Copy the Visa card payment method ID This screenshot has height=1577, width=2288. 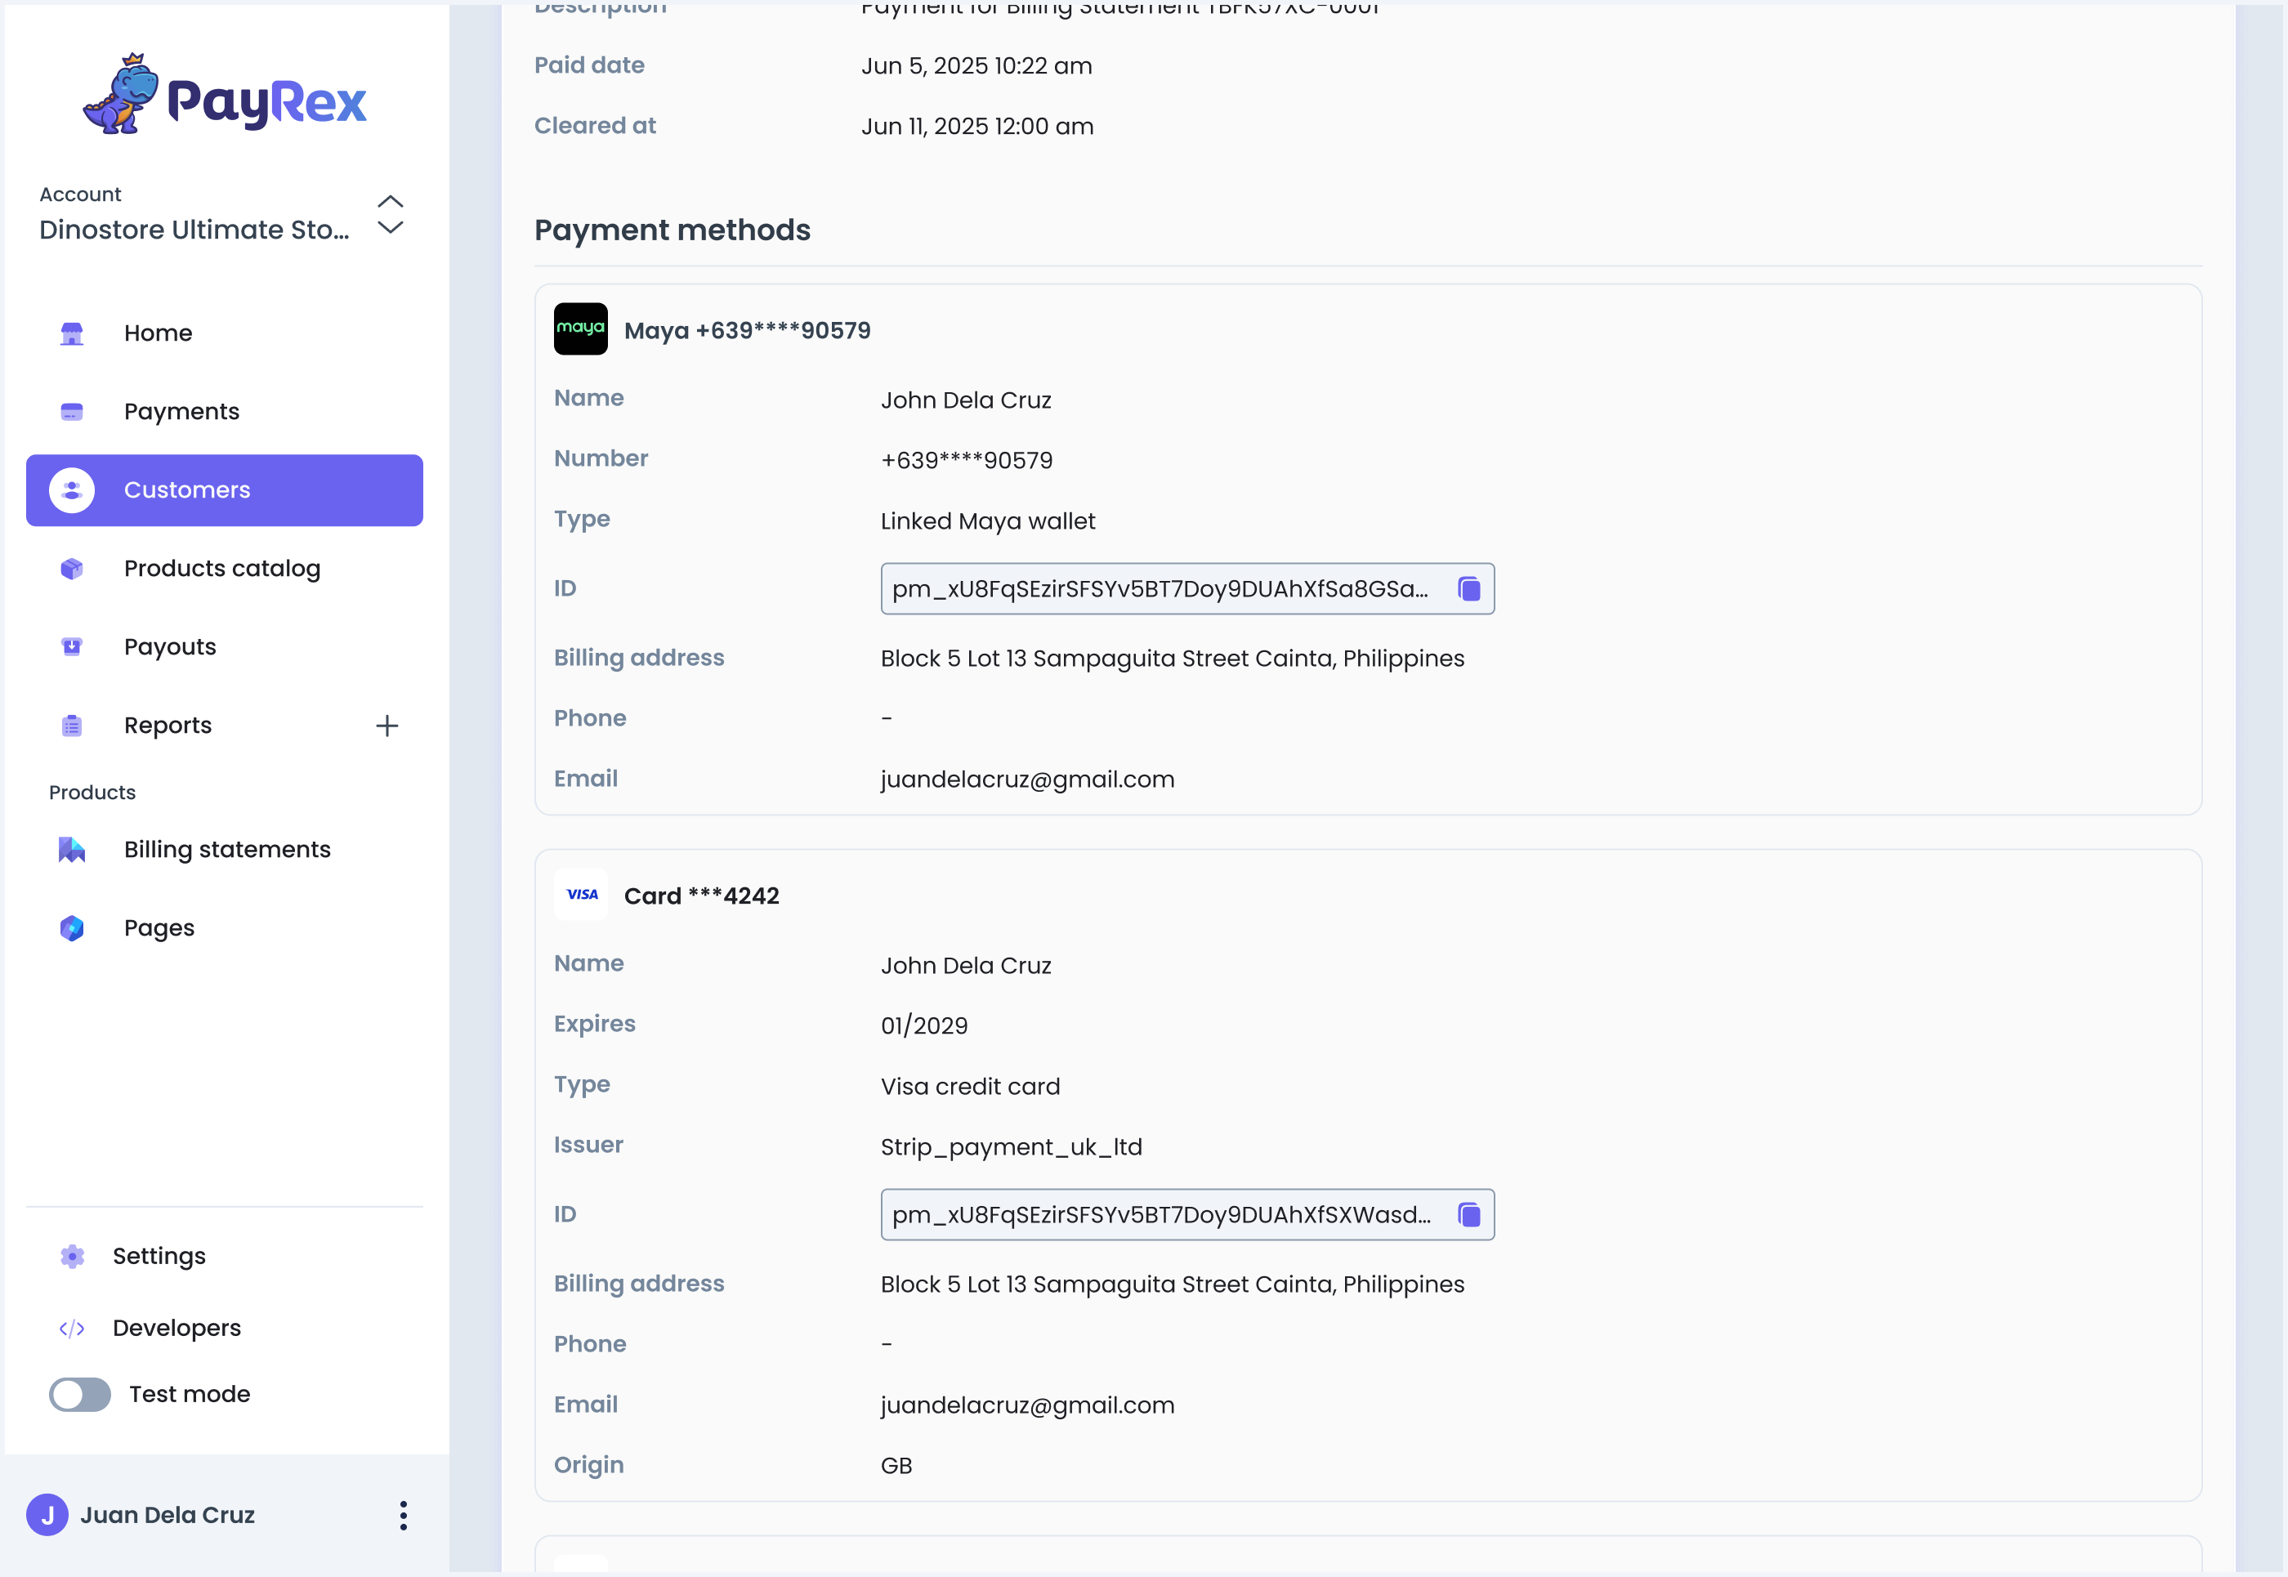pos(1468,1214)
